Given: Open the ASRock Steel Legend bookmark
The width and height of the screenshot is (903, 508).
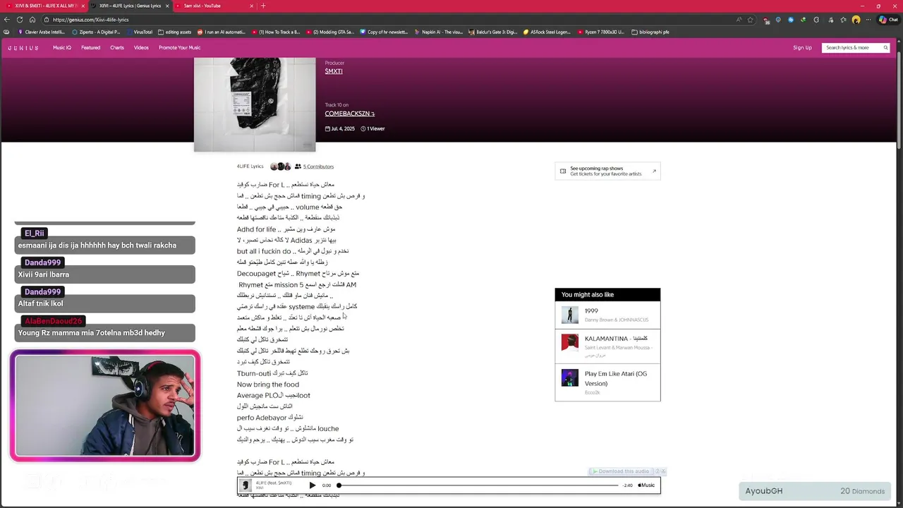Looking at the screenshot, I should [x=547, y=32].
